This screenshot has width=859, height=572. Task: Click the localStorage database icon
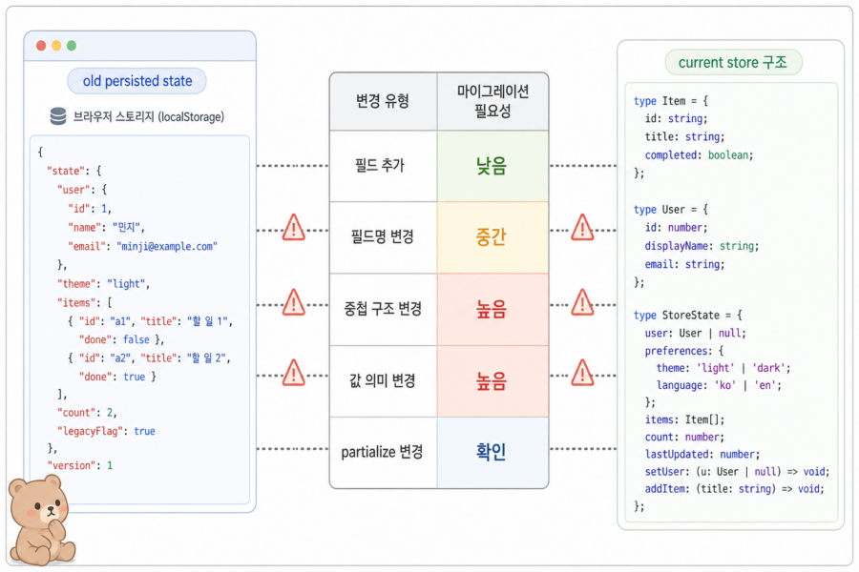(58, 116)
